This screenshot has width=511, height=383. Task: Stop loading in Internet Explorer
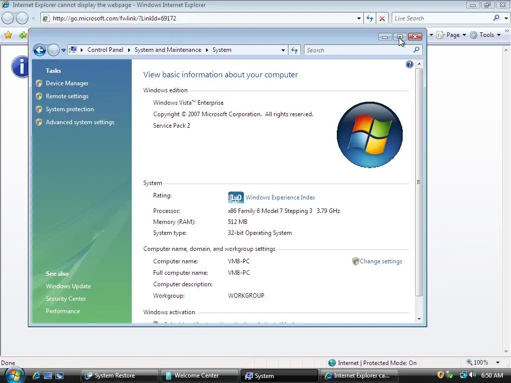click(382, 18)
